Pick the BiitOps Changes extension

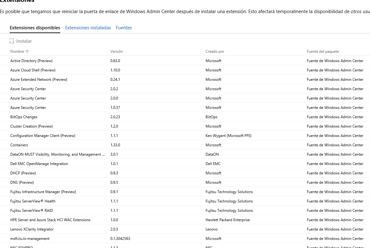24,117
